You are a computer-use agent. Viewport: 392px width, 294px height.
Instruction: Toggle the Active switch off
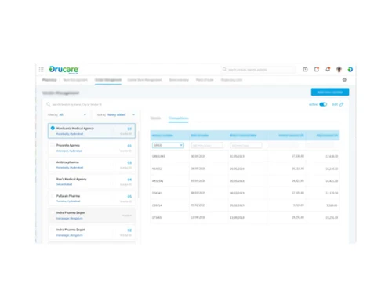[323, 104]
